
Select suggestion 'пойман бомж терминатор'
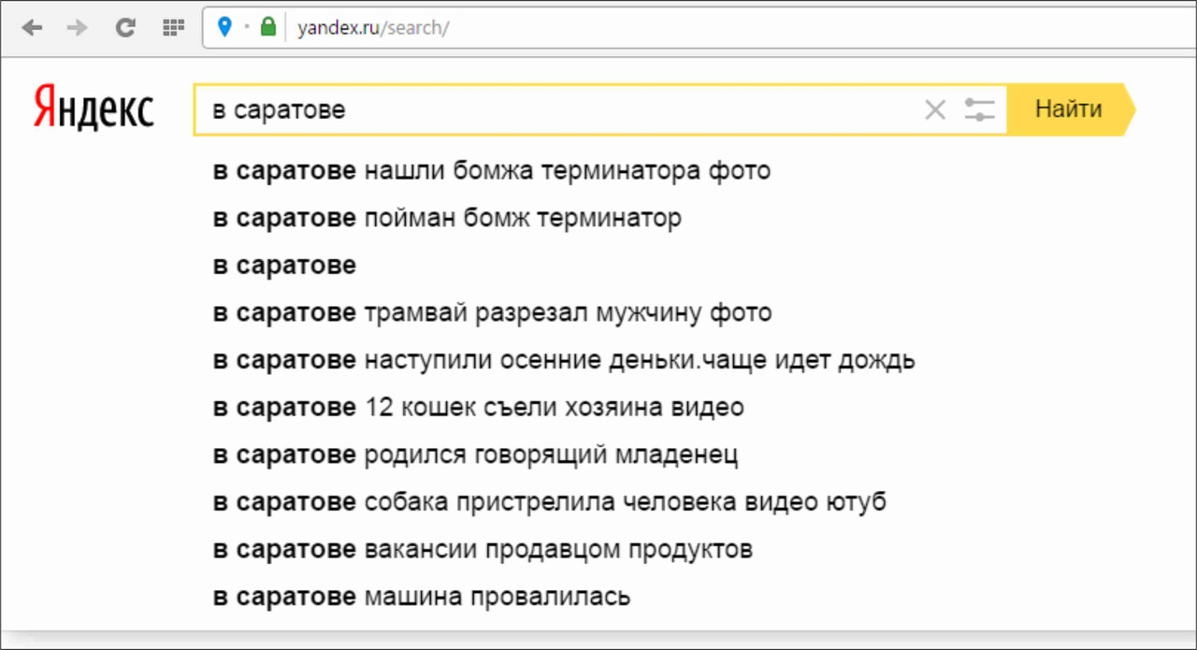(447, 219)
